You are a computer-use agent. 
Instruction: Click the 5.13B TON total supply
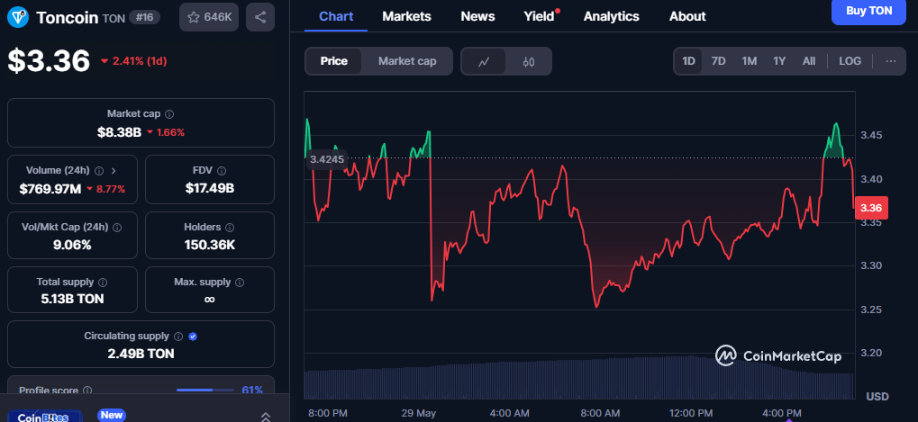[73, 300]
